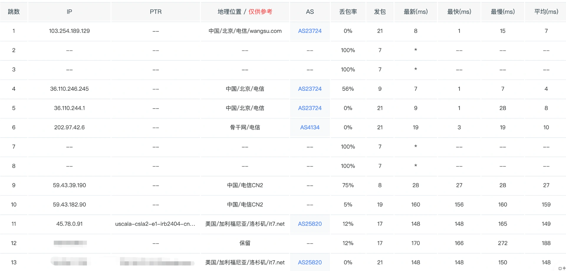The height and width of the screenshot is (271, 566).
Task: Click the red 仅供参考 header text
Action: [260, 12]
